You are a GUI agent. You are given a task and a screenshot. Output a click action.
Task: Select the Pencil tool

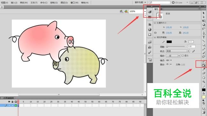click(x=204, y=49)
